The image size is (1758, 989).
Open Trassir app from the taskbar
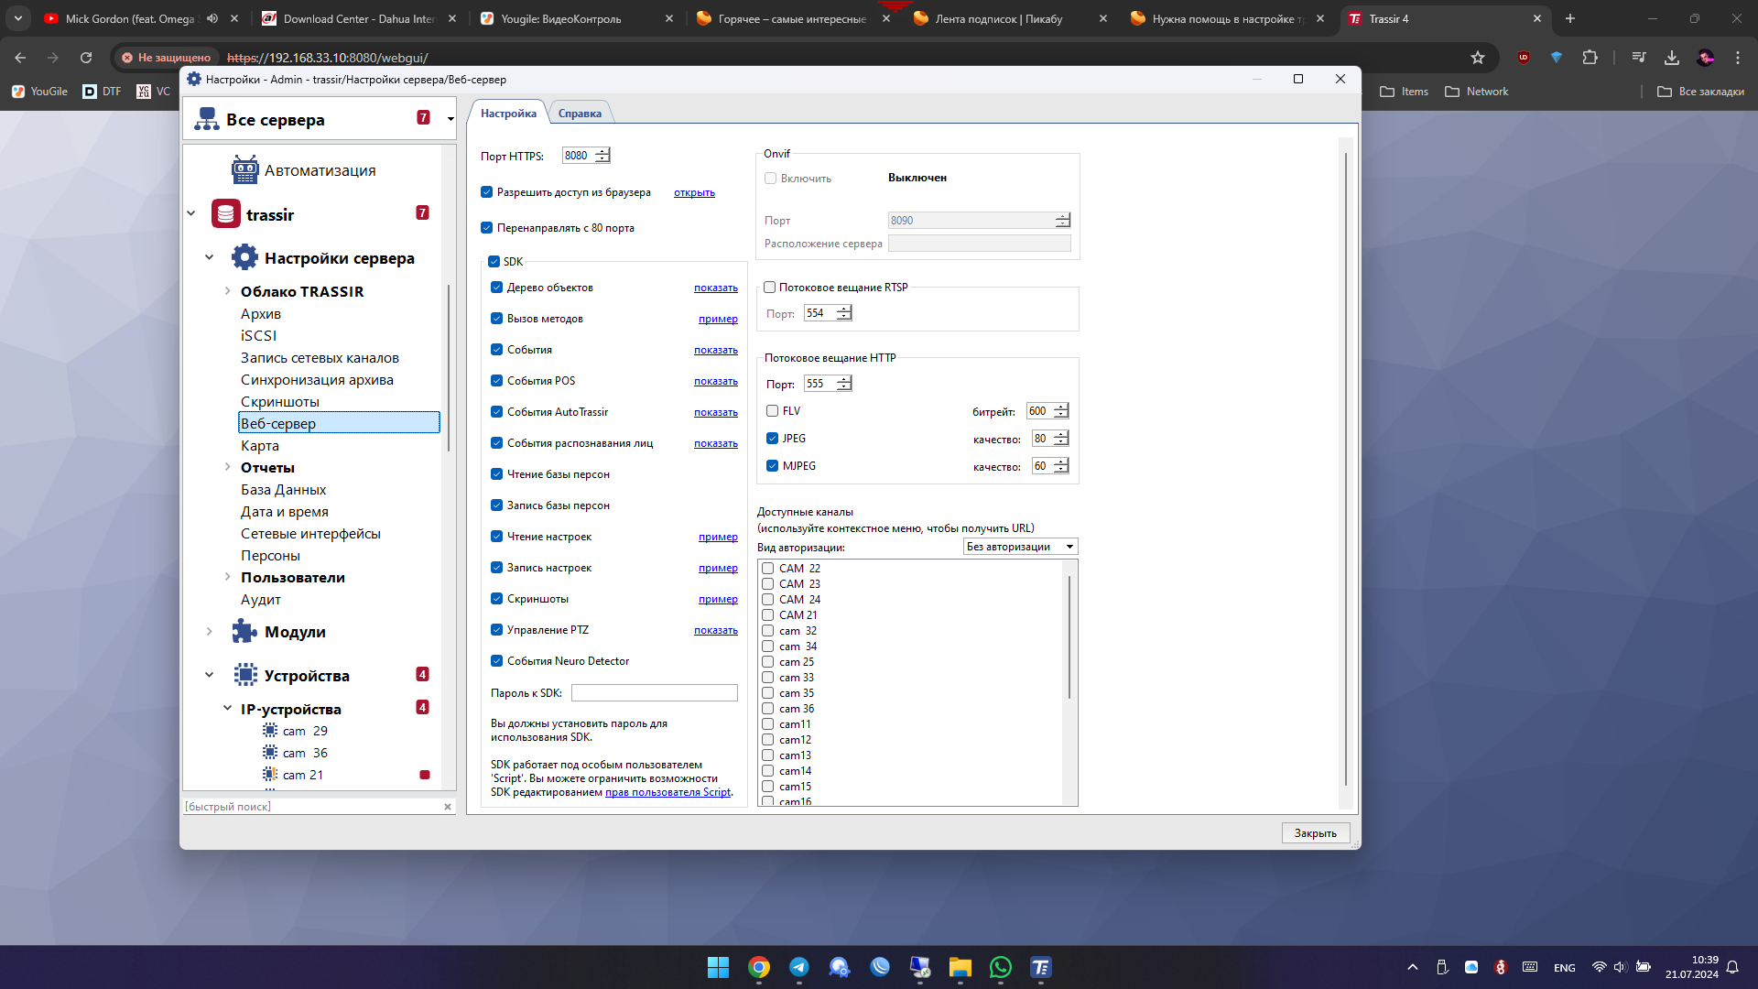1041,967
